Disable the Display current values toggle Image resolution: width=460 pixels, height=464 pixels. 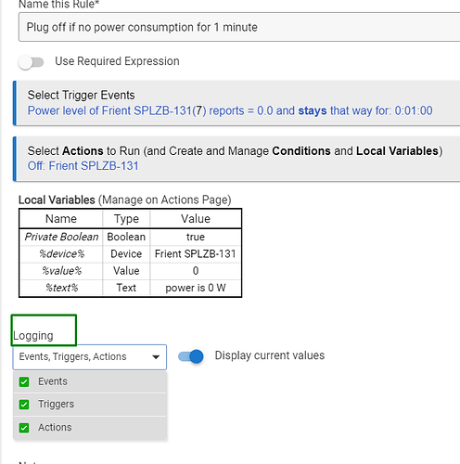pyautogui.click(x=191, y=356)
